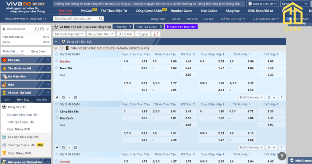This screenshot has height=164, width=312.
Task: Refresh the account balance icon
Action: (x=37, y=29)
